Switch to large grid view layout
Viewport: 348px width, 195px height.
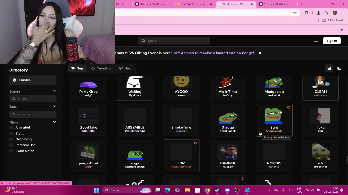329,68
